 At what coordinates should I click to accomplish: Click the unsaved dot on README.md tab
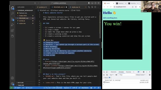[x=66, y=7]
